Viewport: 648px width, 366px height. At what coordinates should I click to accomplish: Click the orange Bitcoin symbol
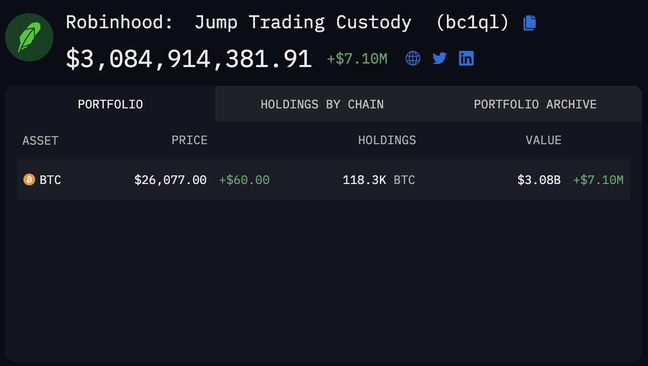click(29, 179)
